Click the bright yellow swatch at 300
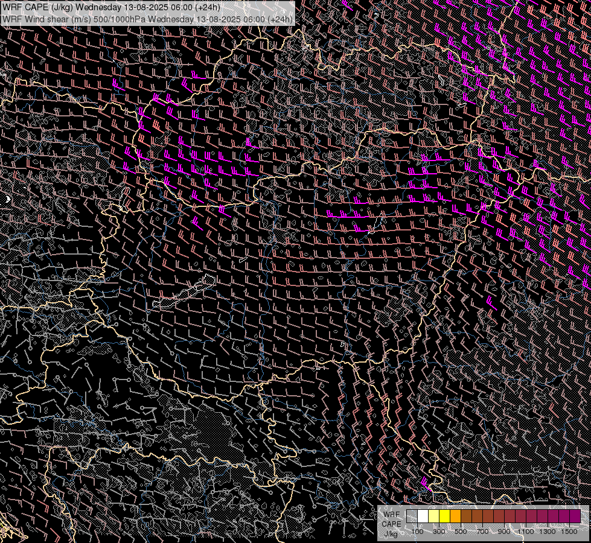The width and height of the screenshot is (591, 543). click(x=445, y=516)
